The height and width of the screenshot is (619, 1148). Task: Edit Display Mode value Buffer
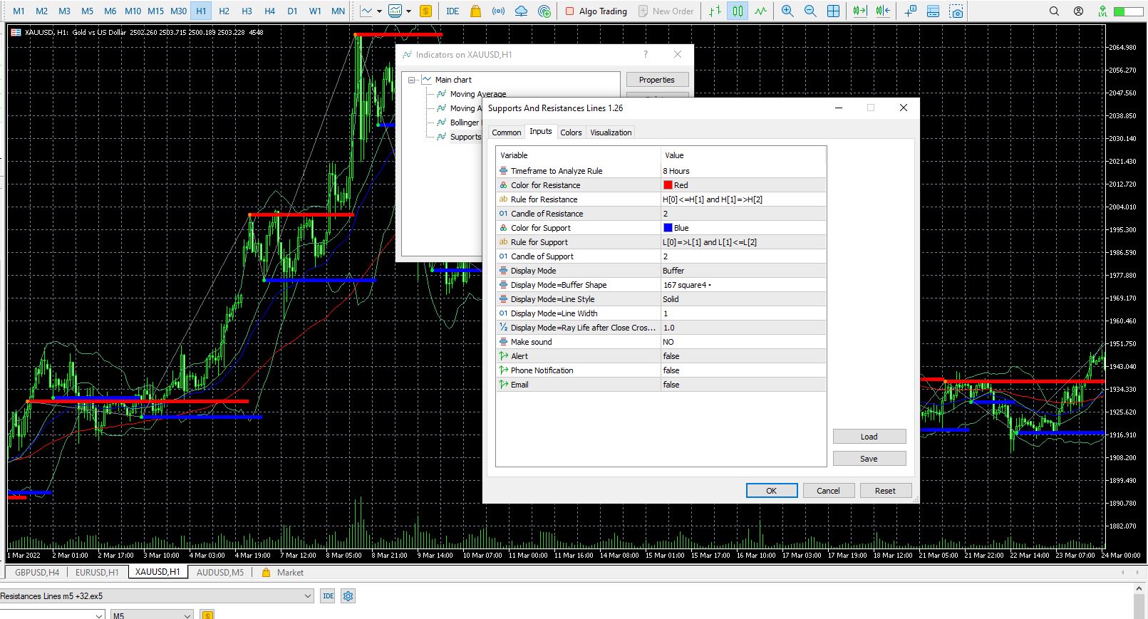[x=743, y=271]
